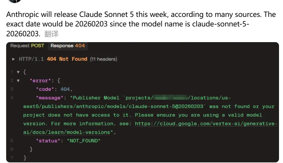Image resolution: width=283 pixels, height=163 pixels.
Task: Click the partially visible profile avatar
Action: (14, 1)
